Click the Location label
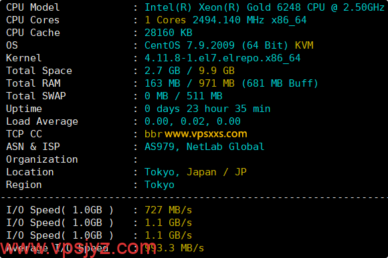 pyautogui.click(x=30, y=172)
